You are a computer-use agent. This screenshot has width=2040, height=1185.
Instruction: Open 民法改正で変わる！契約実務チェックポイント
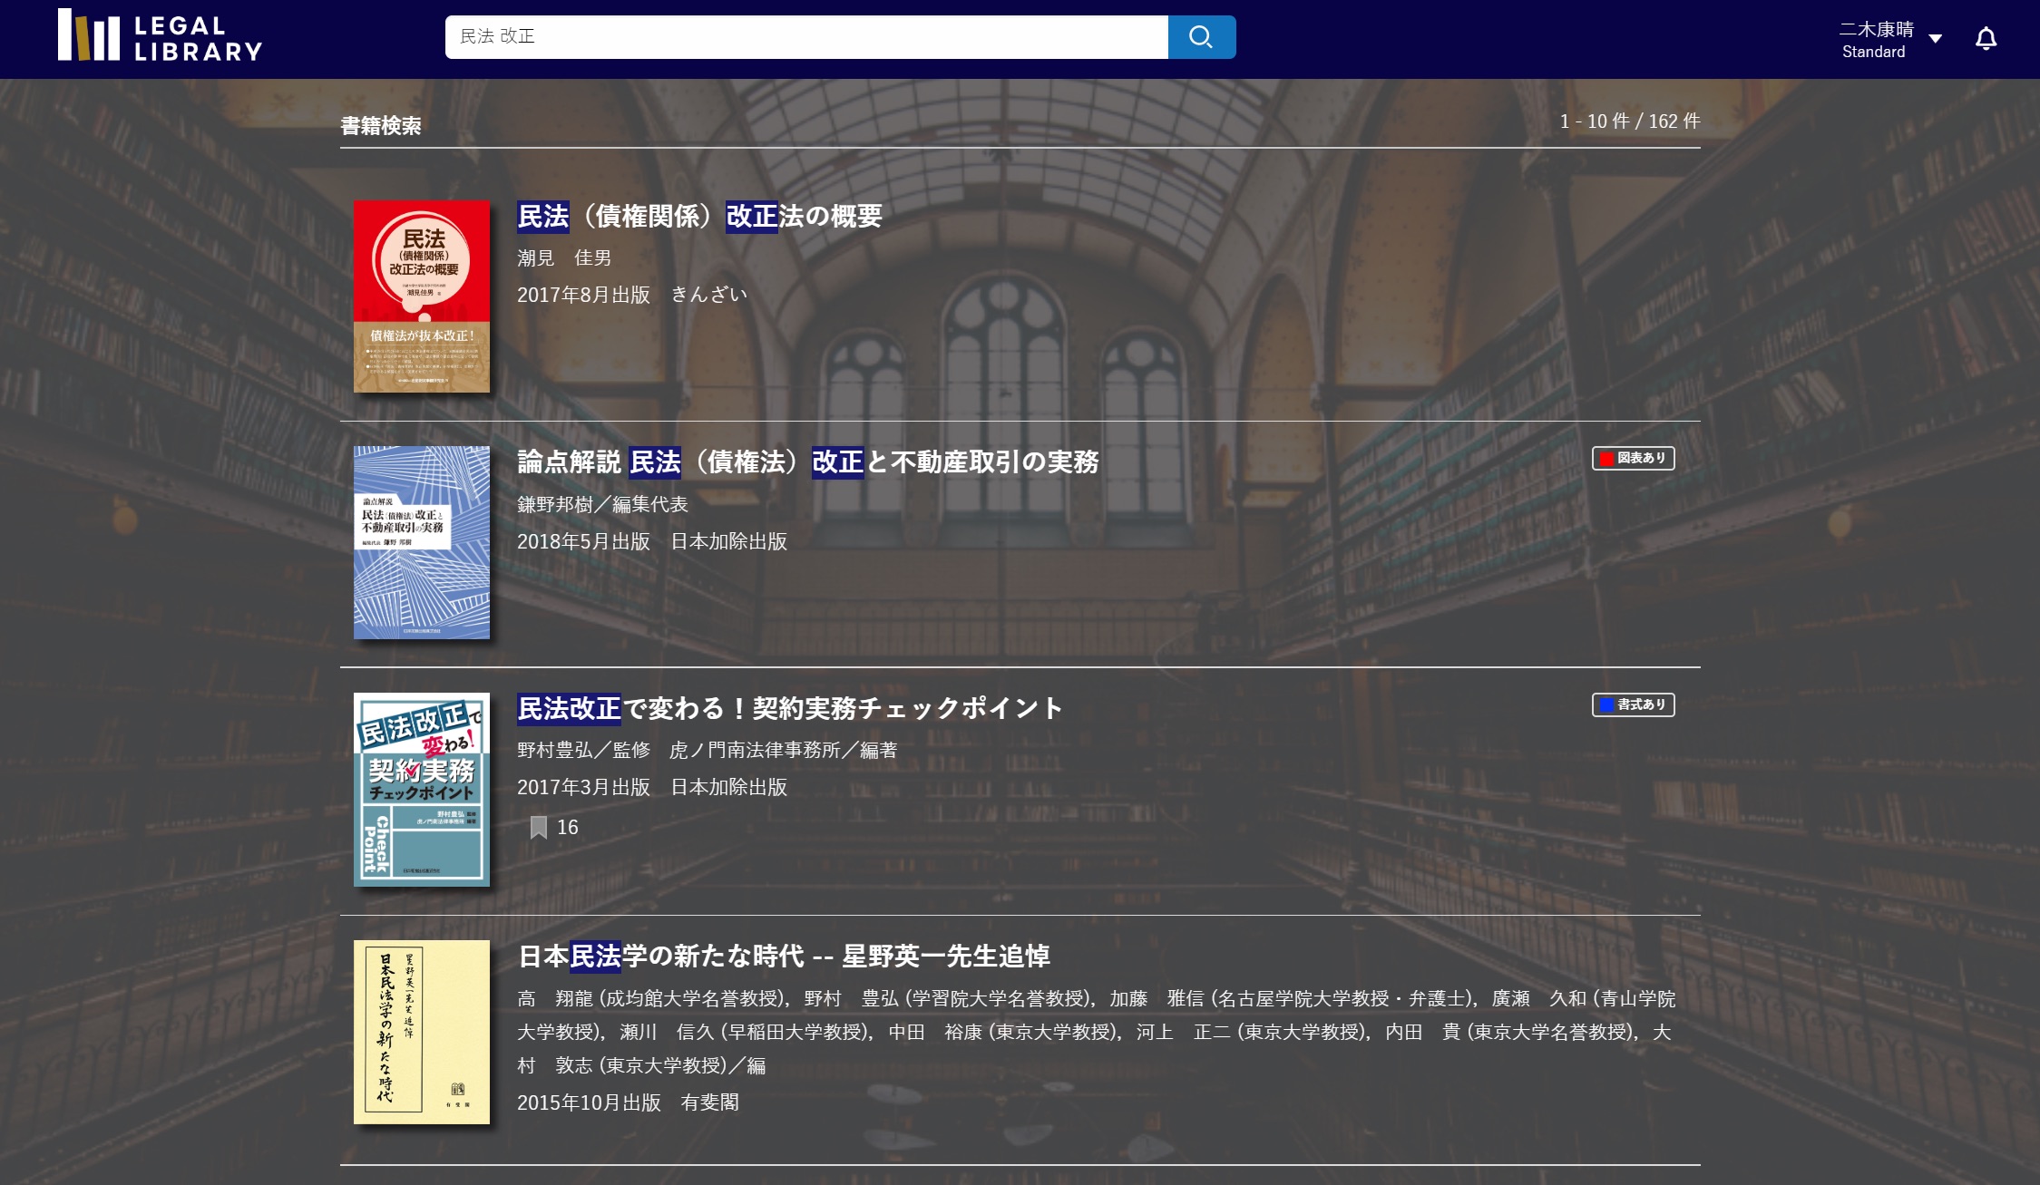[788, 707]
